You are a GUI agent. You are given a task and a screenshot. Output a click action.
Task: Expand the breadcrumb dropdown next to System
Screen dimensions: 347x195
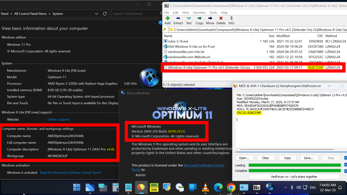pyautogui.click(x=97, y=14)
